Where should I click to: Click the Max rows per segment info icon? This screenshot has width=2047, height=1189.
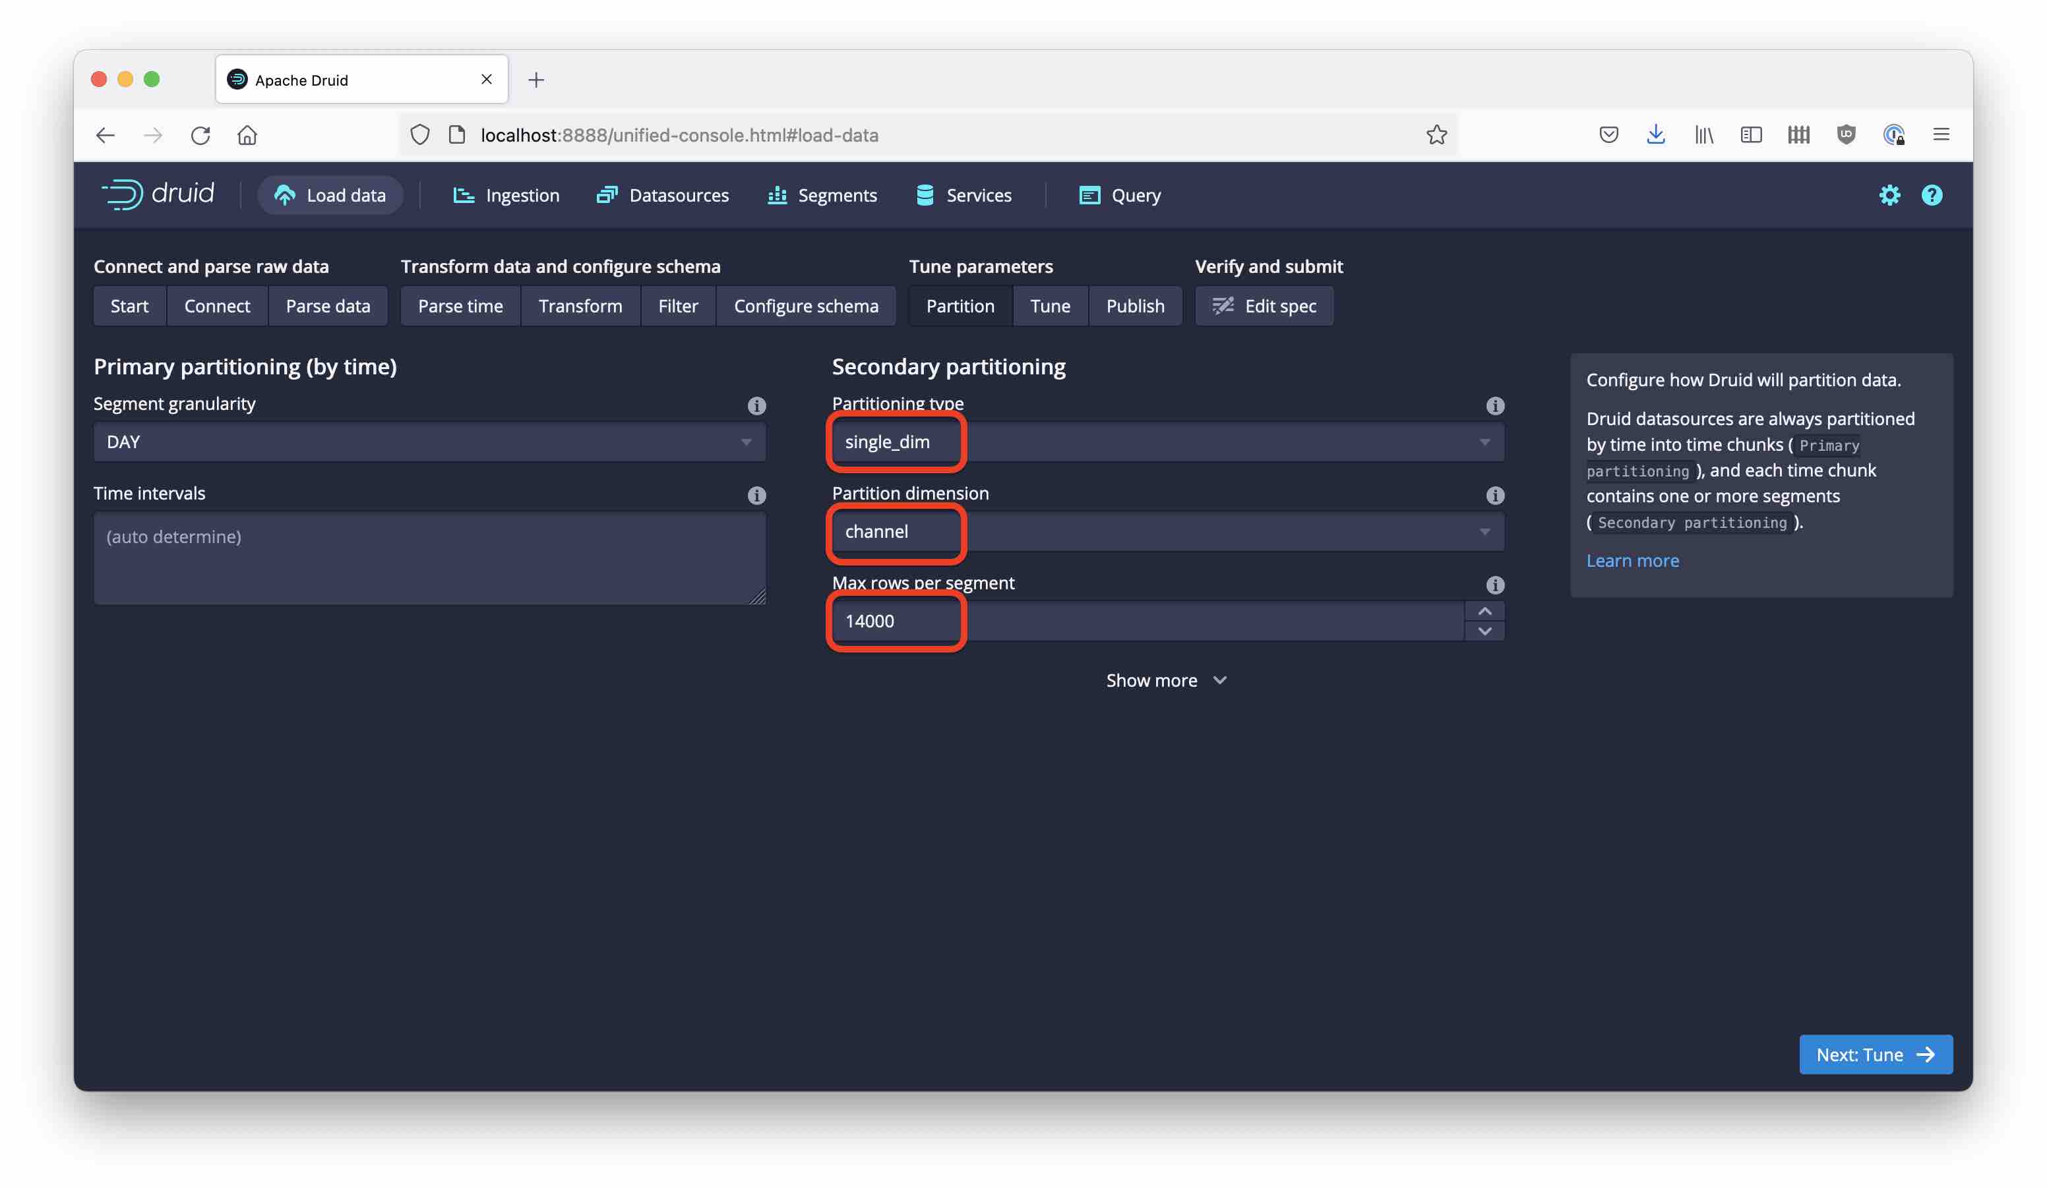click(x=1496, y=585)
